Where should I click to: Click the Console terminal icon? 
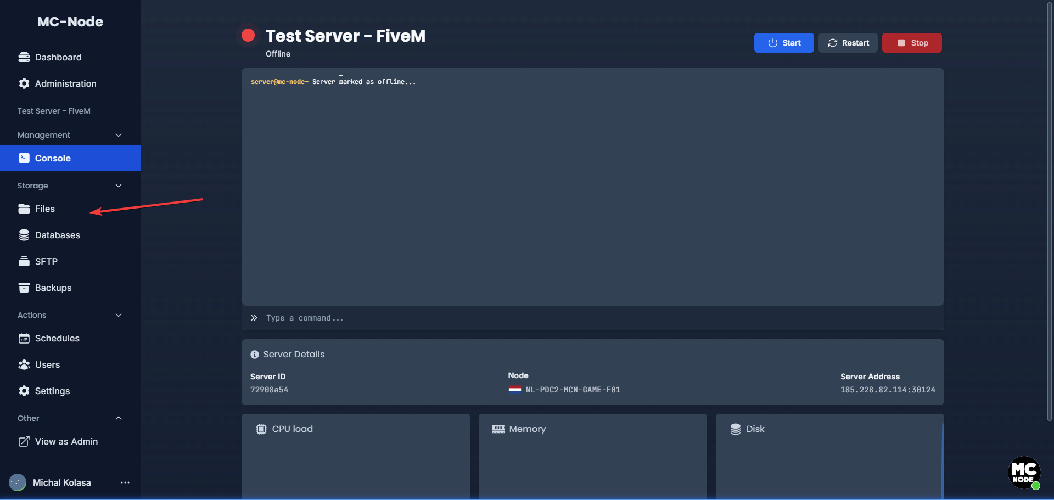coord(24,158)
